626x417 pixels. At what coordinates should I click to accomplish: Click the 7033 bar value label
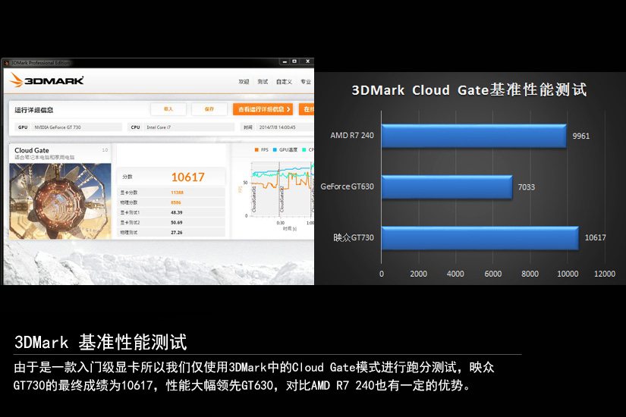(x=526, y=187)
